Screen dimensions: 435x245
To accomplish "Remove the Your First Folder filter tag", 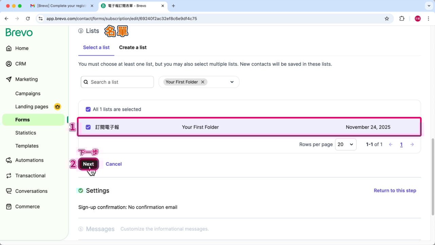I will pos(203,82).
